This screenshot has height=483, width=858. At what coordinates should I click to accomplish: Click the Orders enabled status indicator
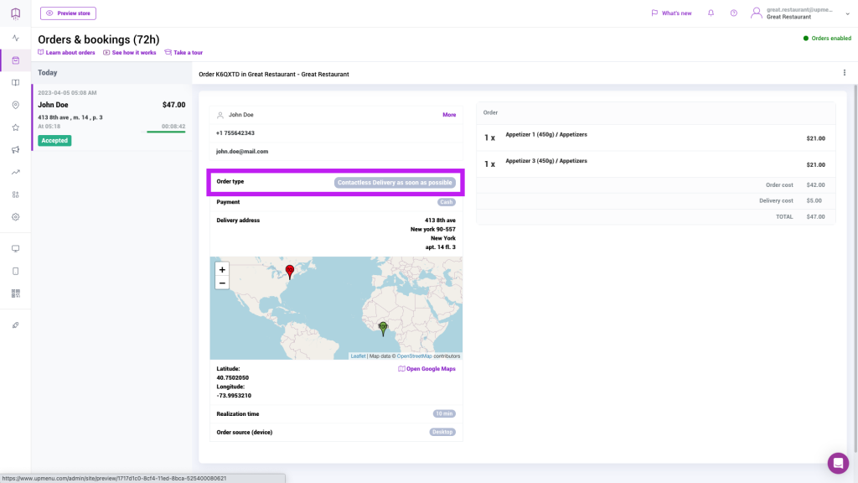[827, 39]
